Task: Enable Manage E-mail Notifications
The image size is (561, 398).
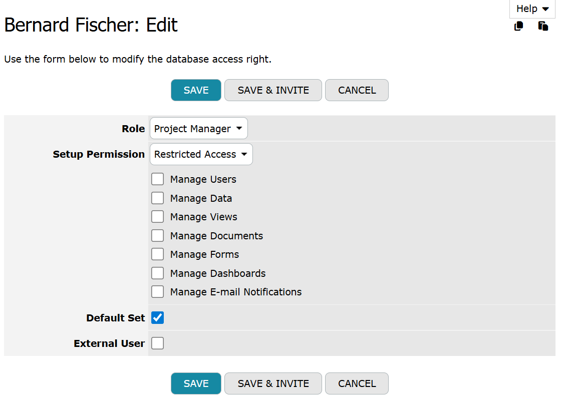Action: click(158, 291)
